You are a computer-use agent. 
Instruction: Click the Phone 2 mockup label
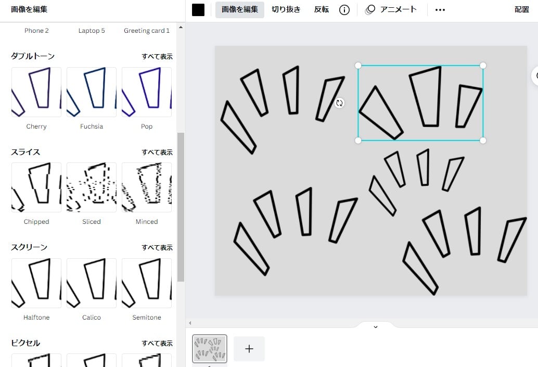(x=36, y=31)
